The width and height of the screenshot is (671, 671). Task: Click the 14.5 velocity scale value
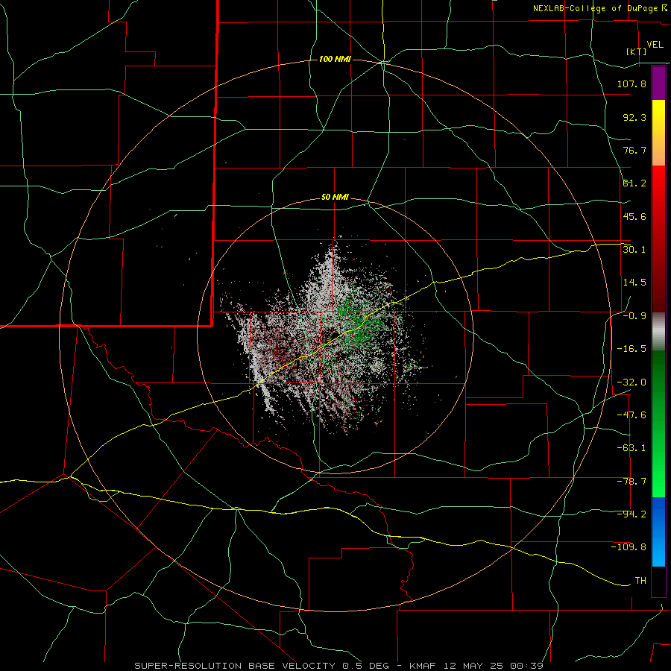coord(634,283)
